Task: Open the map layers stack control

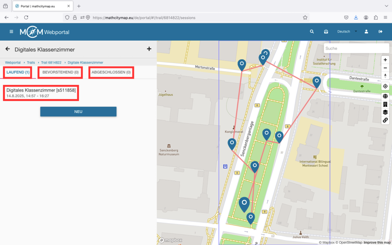Action: click(x=385, y=112)
